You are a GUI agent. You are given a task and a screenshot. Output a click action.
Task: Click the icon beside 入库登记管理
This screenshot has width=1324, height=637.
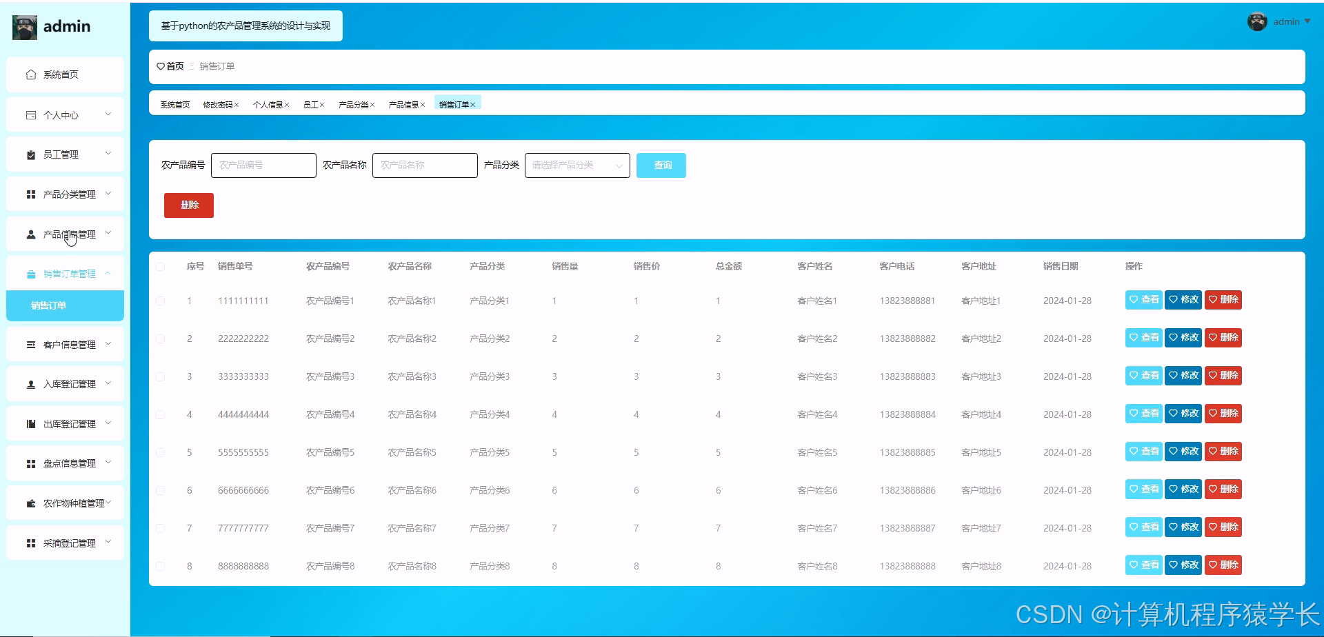[x=31, y=385]
